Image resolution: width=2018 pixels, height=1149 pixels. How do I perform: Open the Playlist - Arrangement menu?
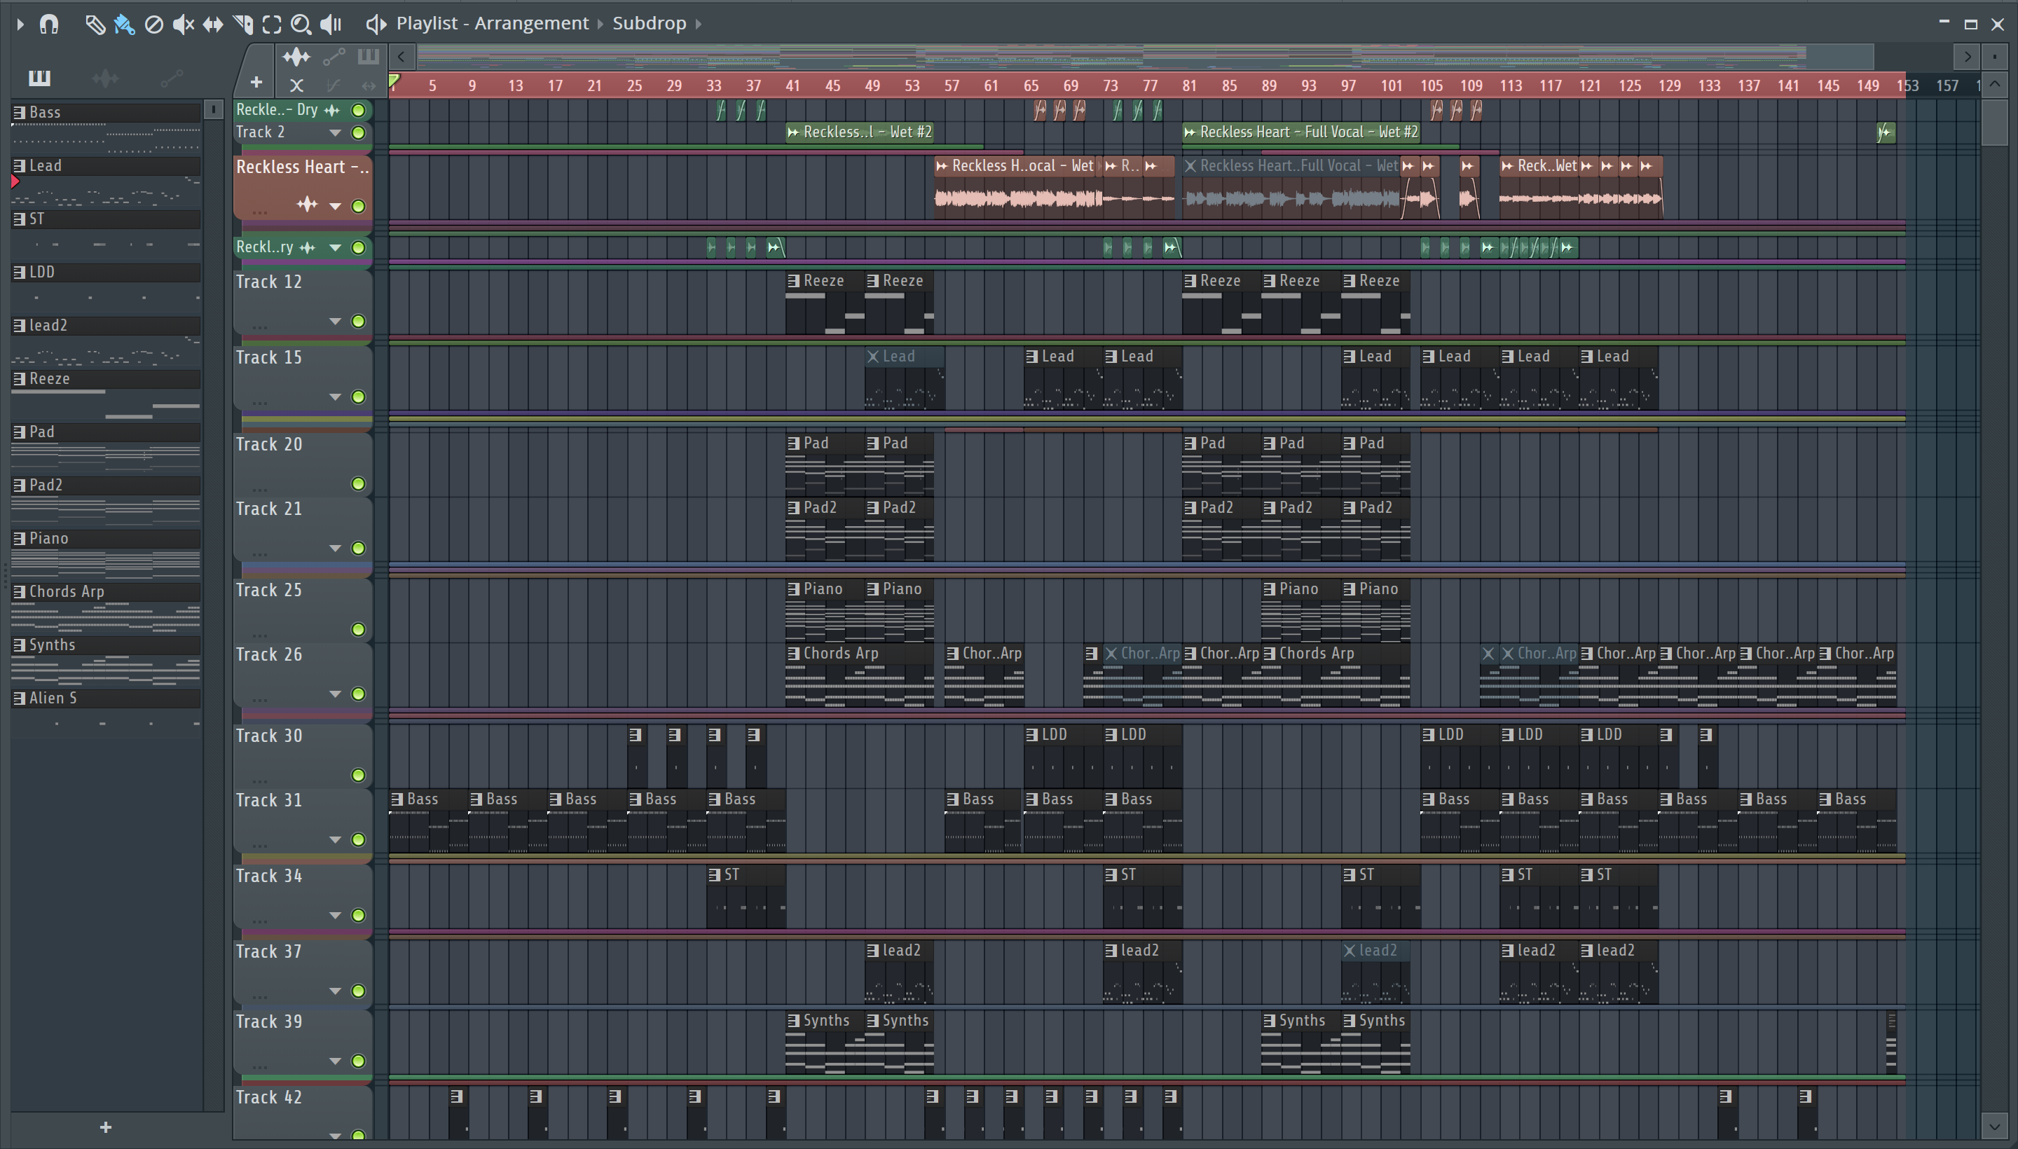pos(492,24)
